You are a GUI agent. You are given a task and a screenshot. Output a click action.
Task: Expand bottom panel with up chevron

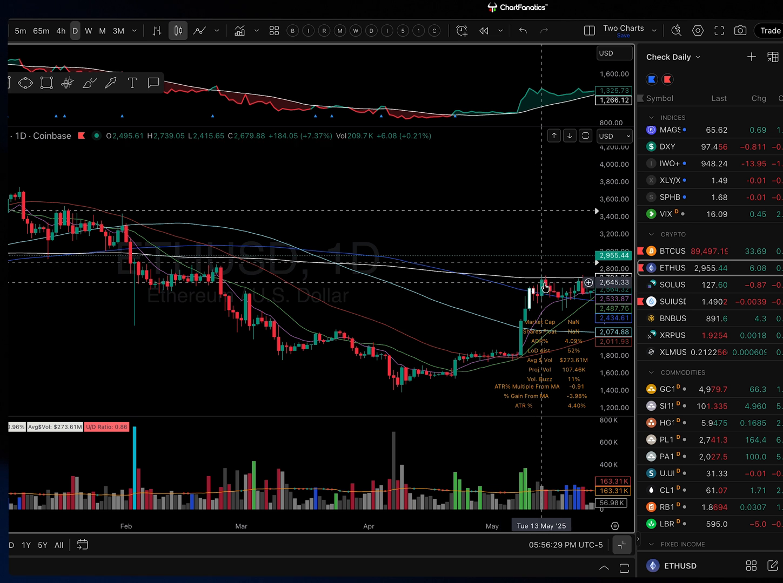[604, 568]
